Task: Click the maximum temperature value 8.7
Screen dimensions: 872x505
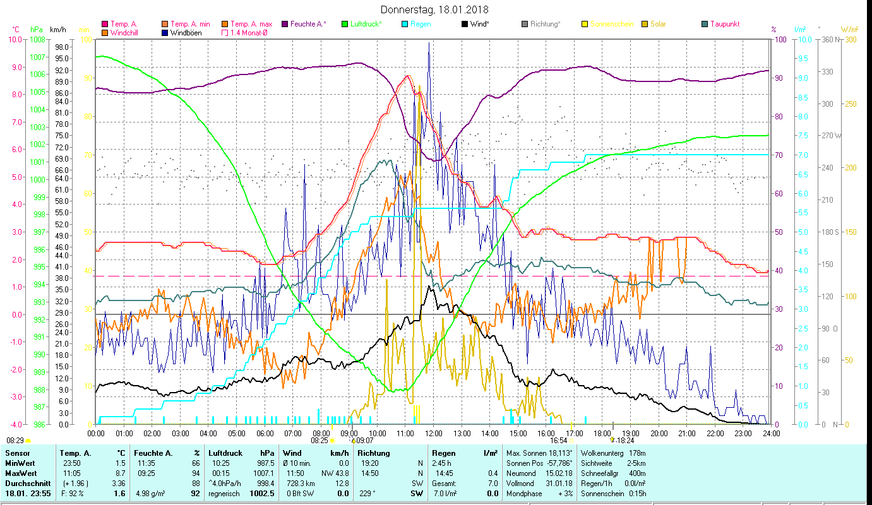Action: tap(119, 473)
